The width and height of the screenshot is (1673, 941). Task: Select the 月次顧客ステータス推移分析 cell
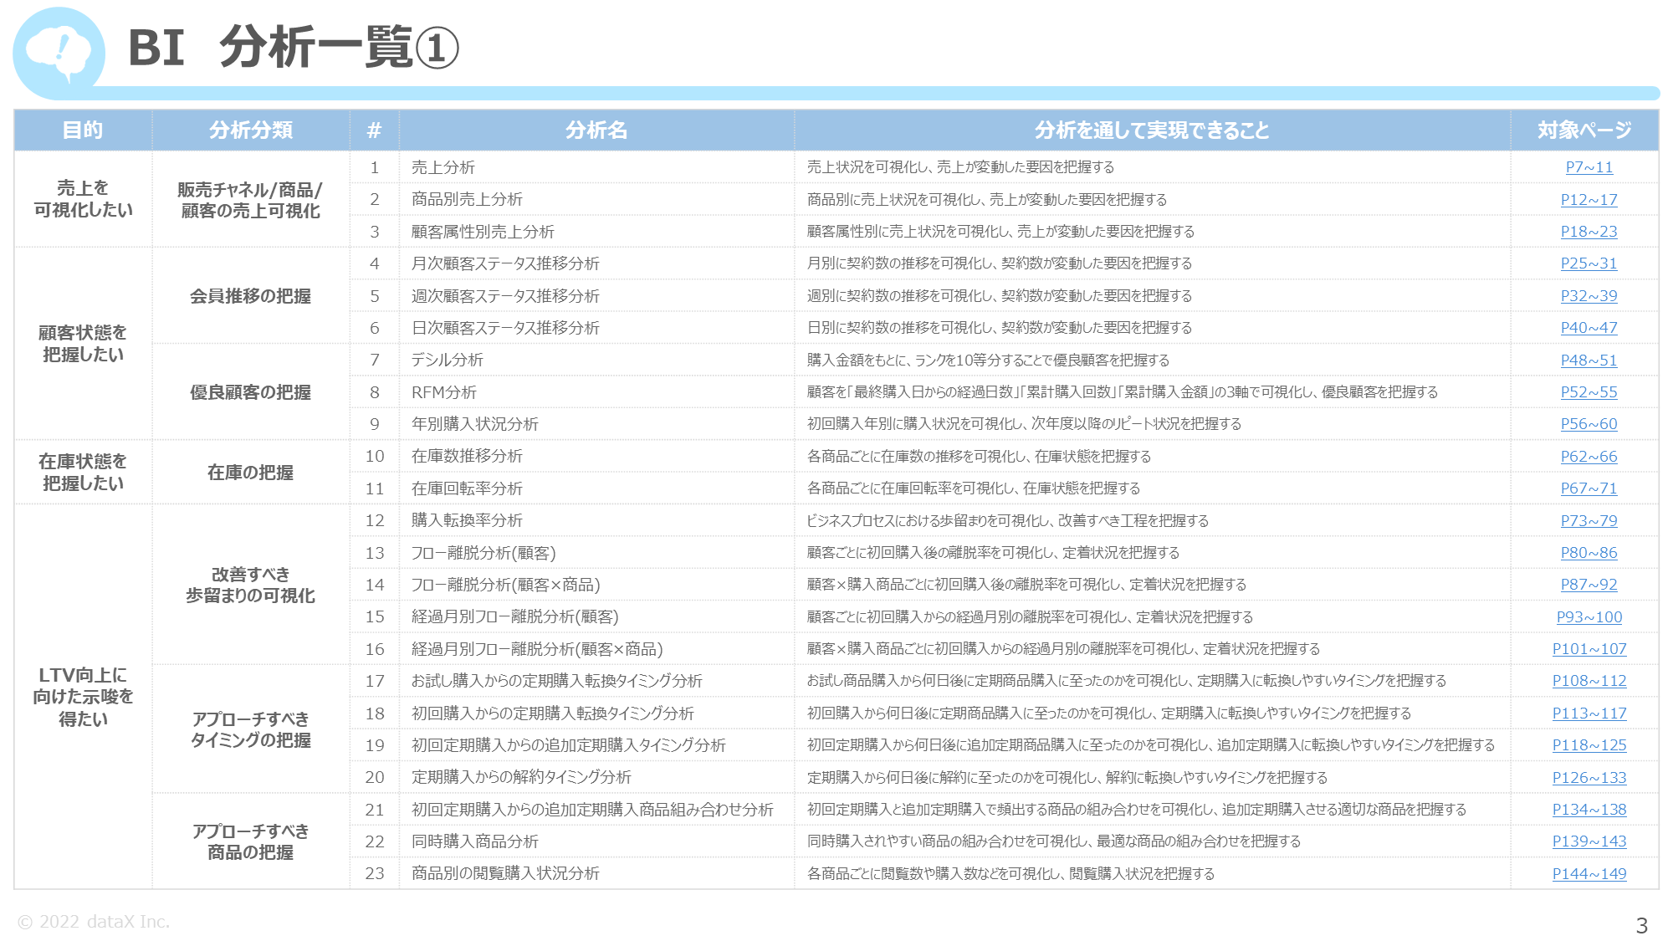point(596,263)
